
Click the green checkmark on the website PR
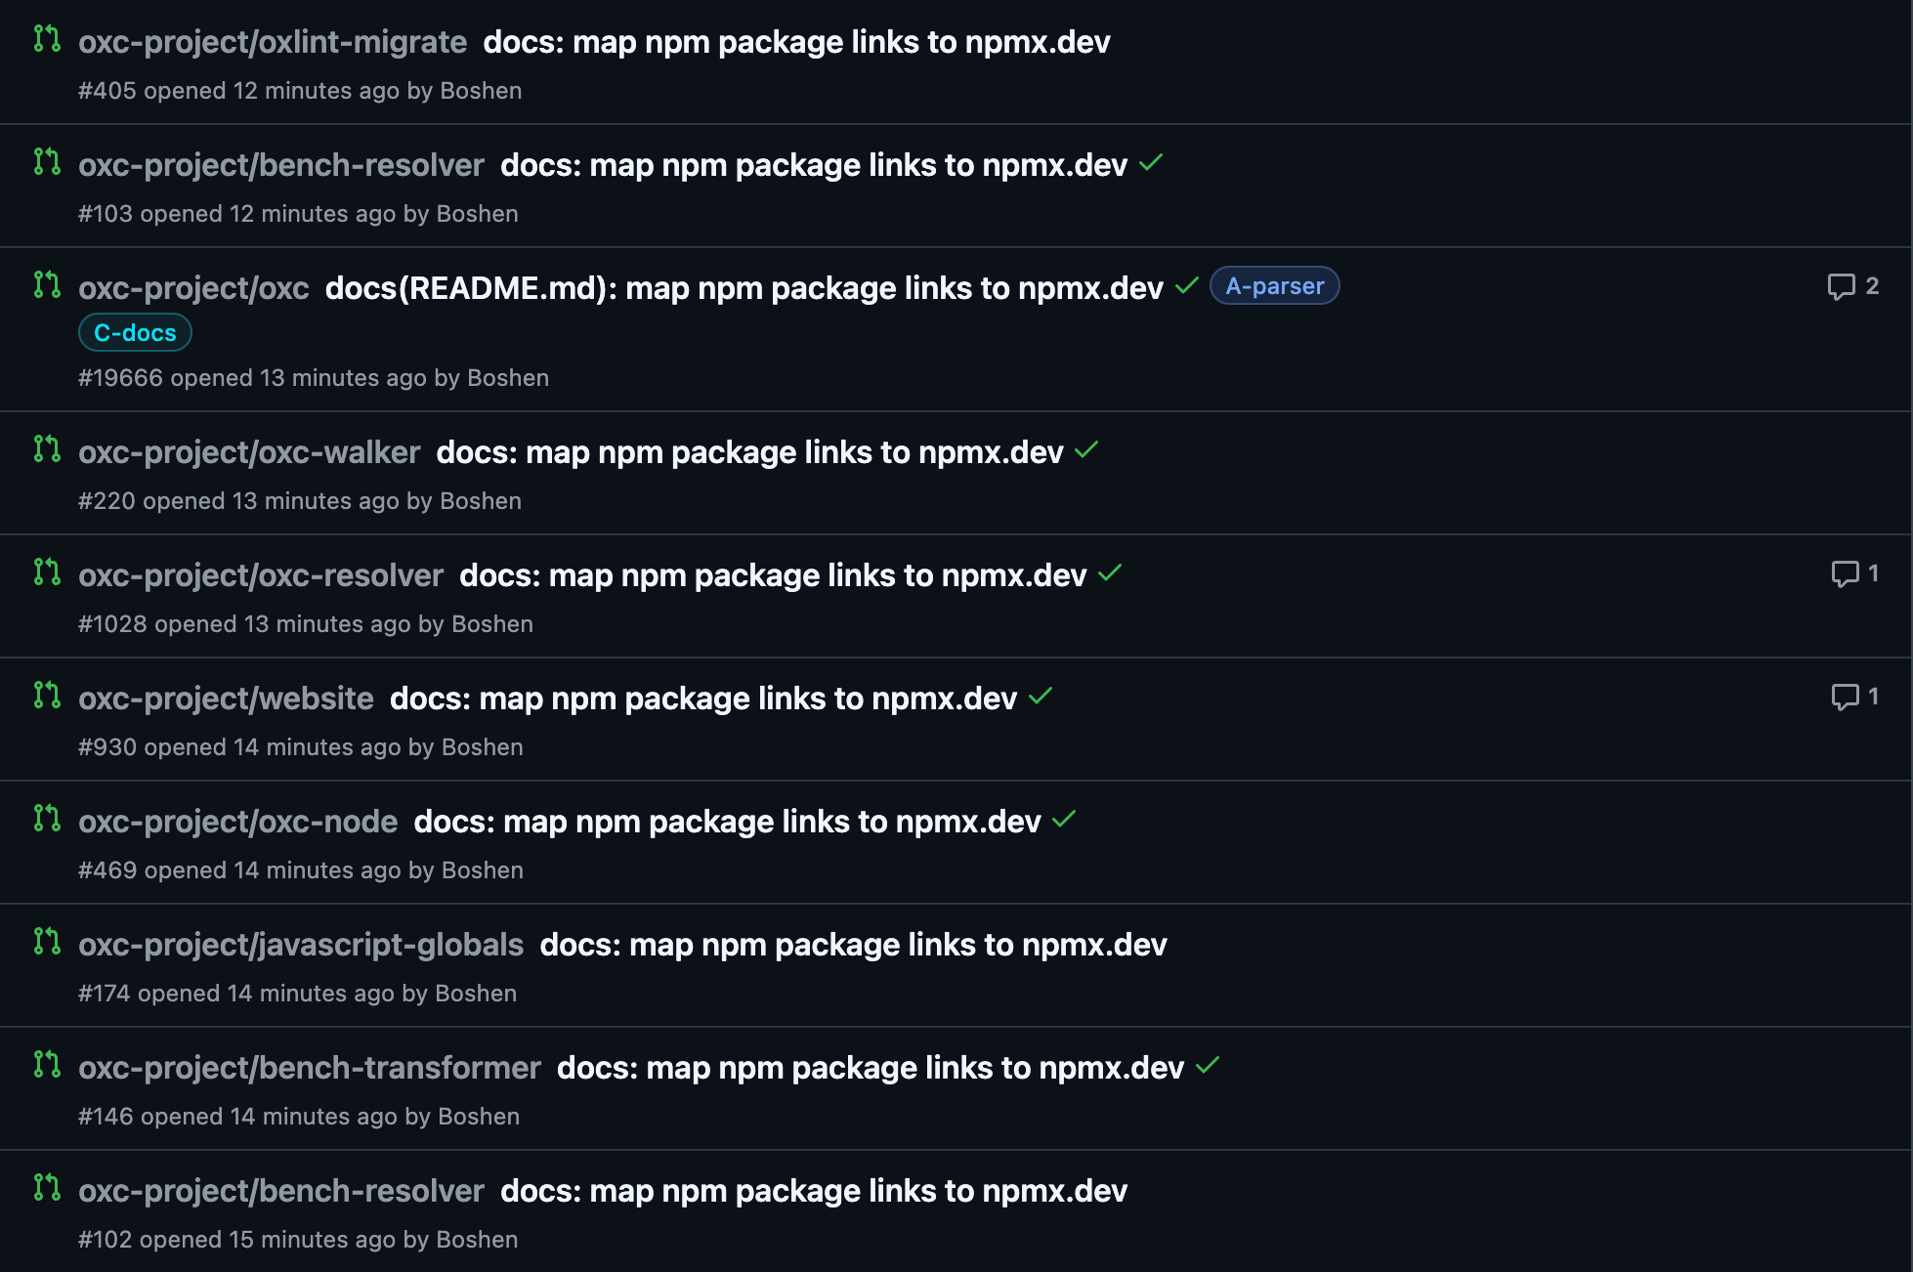coord(1041,697)
